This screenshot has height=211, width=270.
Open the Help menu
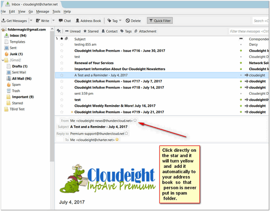click(67, 11)
